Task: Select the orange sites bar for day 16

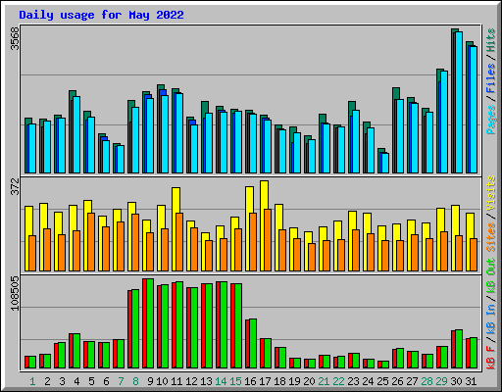Action: pos(253,242)
